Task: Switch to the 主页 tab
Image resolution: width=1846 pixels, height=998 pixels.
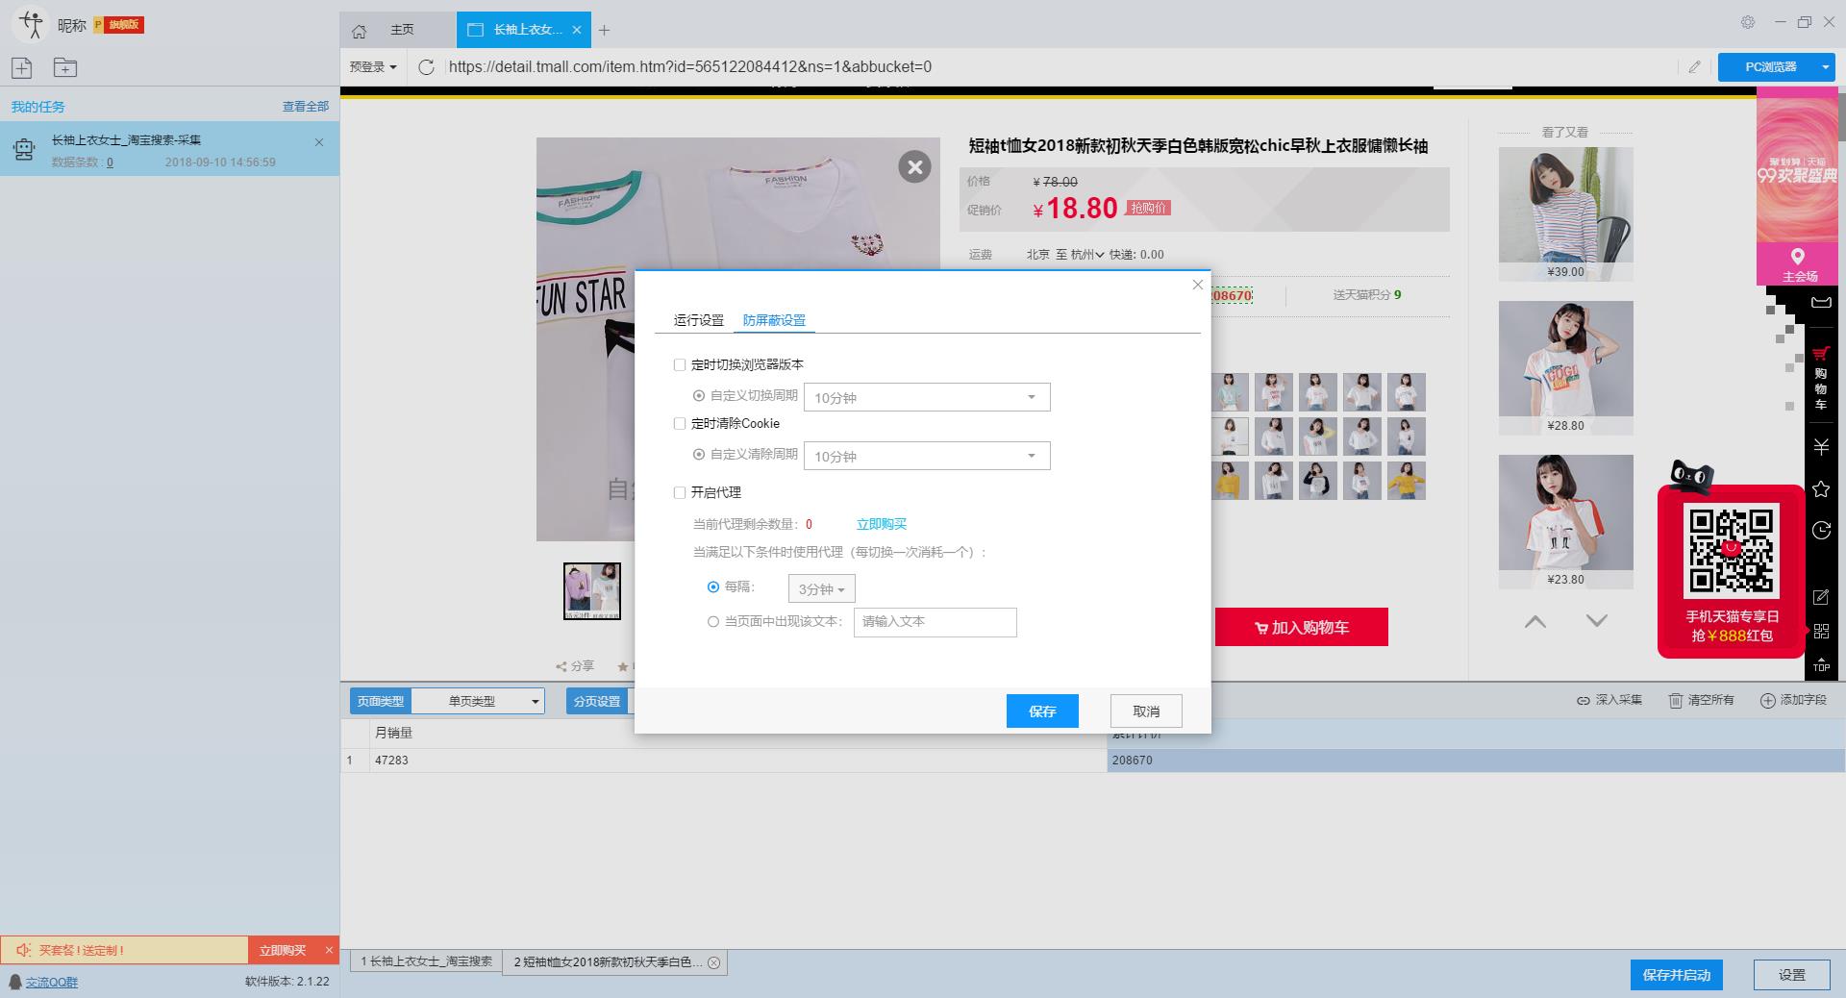Action: tap(402, 31)
